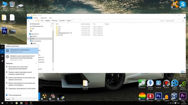Expand the dropdown after versions breadcrumb
Image resolution: width=188 pixels, height=105 pixels.
pos(72,21)
